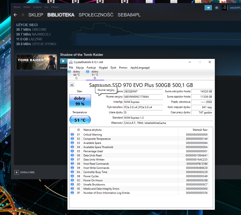Open the Steam menu in Steam window

pyautogui.click(x=17, y=7)
